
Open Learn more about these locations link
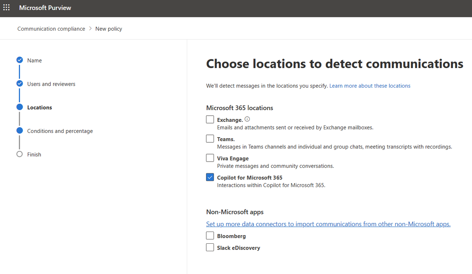tap(370, 86)
